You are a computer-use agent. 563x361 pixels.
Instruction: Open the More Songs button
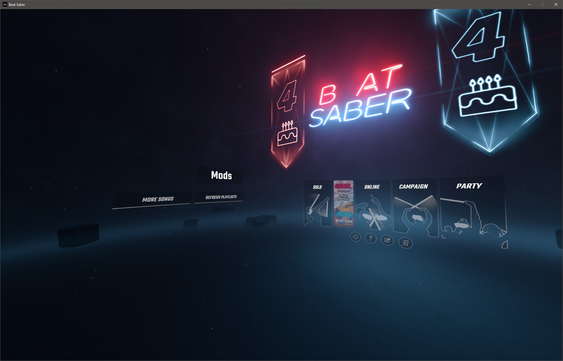coord(158,200)
